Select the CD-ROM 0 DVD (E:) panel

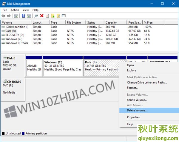point(13,90)
